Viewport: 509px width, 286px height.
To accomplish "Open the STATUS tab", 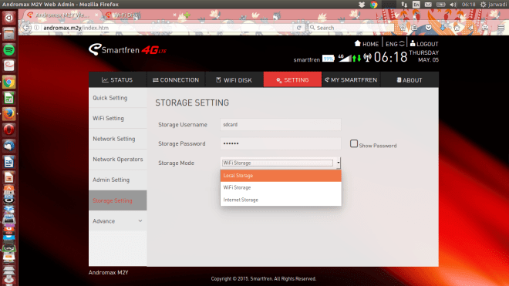I will click(x=117, y=80).
